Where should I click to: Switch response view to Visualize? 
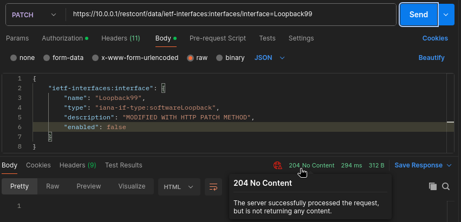point(132,186)
